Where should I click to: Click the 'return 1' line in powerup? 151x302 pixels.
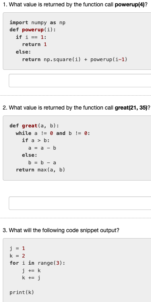click(x=34, y=44)
